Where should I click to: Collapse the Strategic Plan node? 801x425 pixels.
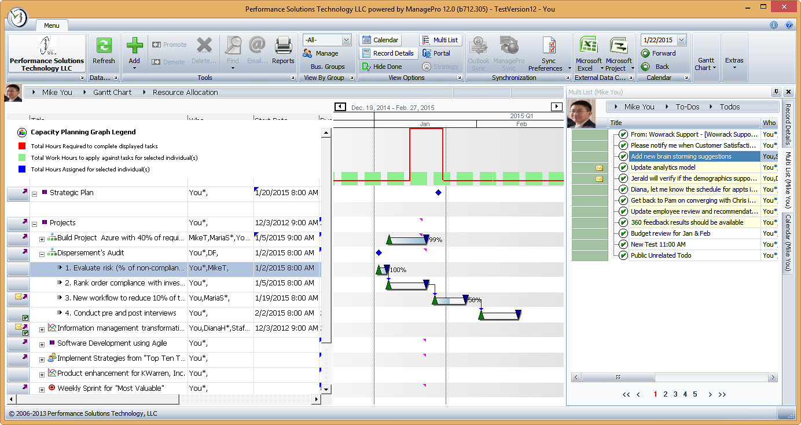(35, 195)
